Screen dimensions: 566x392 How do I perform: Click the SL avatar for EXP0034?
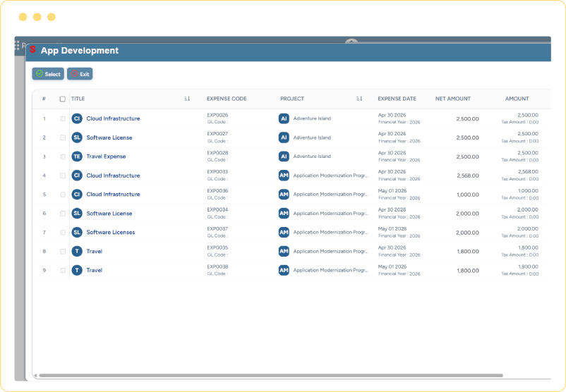click(x=77, y=213)
